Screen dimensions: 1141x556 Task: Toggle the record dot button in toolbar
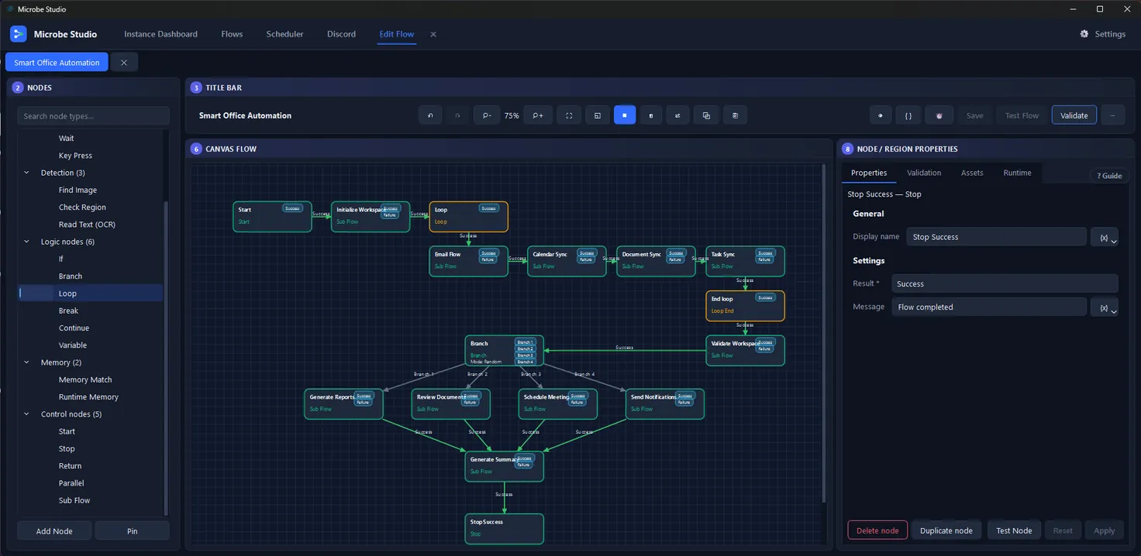click(x=880, y=115)
